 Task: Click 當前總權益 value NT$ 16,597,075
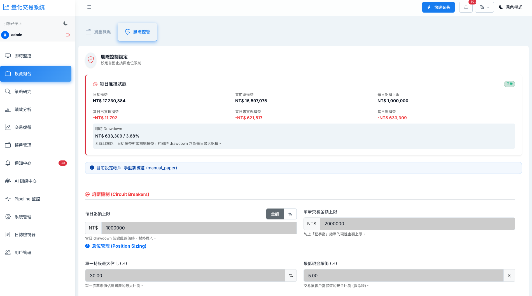[251, 101]
